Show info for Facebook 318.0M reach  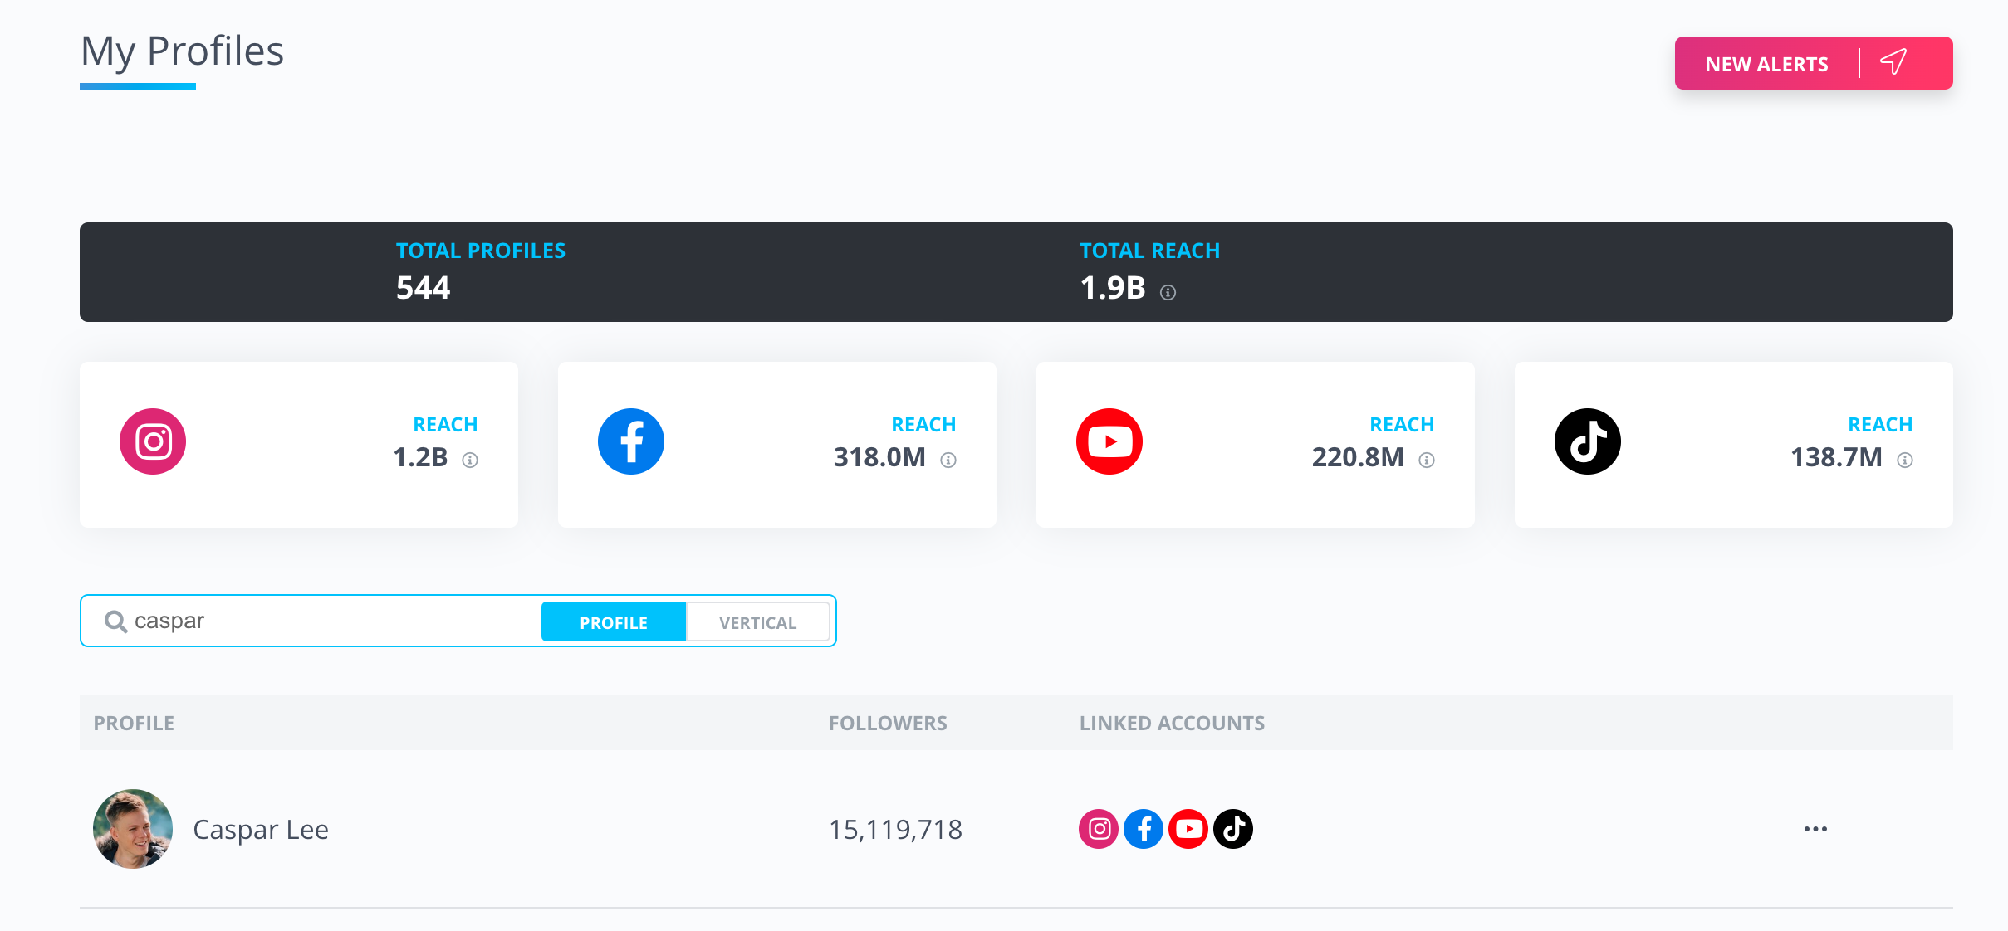(948, 460)
